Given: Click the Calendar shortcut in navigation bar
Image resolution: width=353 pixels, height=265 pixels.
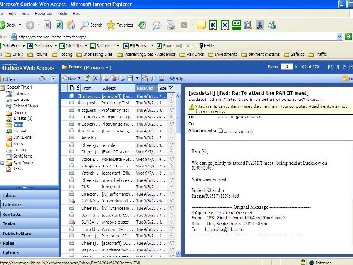Looking at the screenshot, I should point(29,205).
